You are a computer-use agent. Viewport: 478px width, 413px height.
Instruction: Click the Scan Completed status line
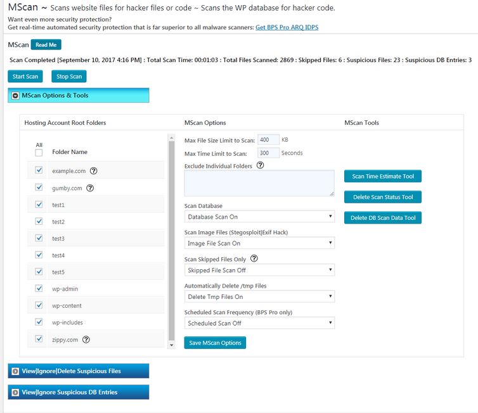240,60
